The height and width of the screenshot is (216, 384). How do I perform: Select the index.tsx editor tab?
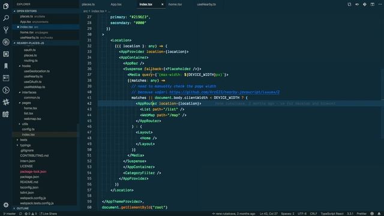click(146, 4)
